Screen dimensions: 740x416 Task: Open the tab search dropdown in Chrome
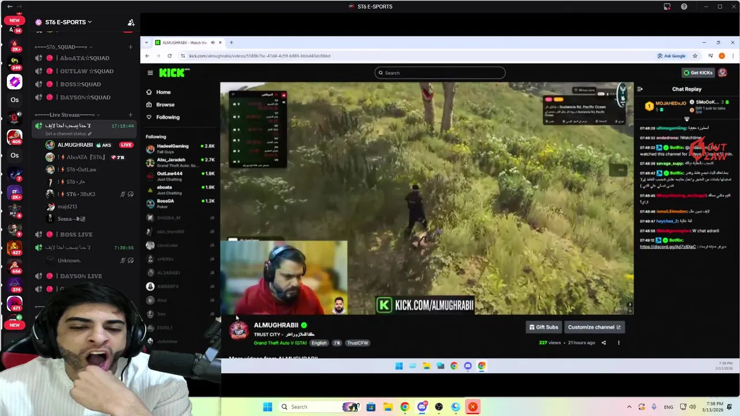(147, 42)
